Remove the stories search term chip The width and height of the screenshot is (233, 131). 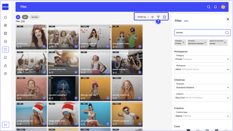[x=225, y=42]
